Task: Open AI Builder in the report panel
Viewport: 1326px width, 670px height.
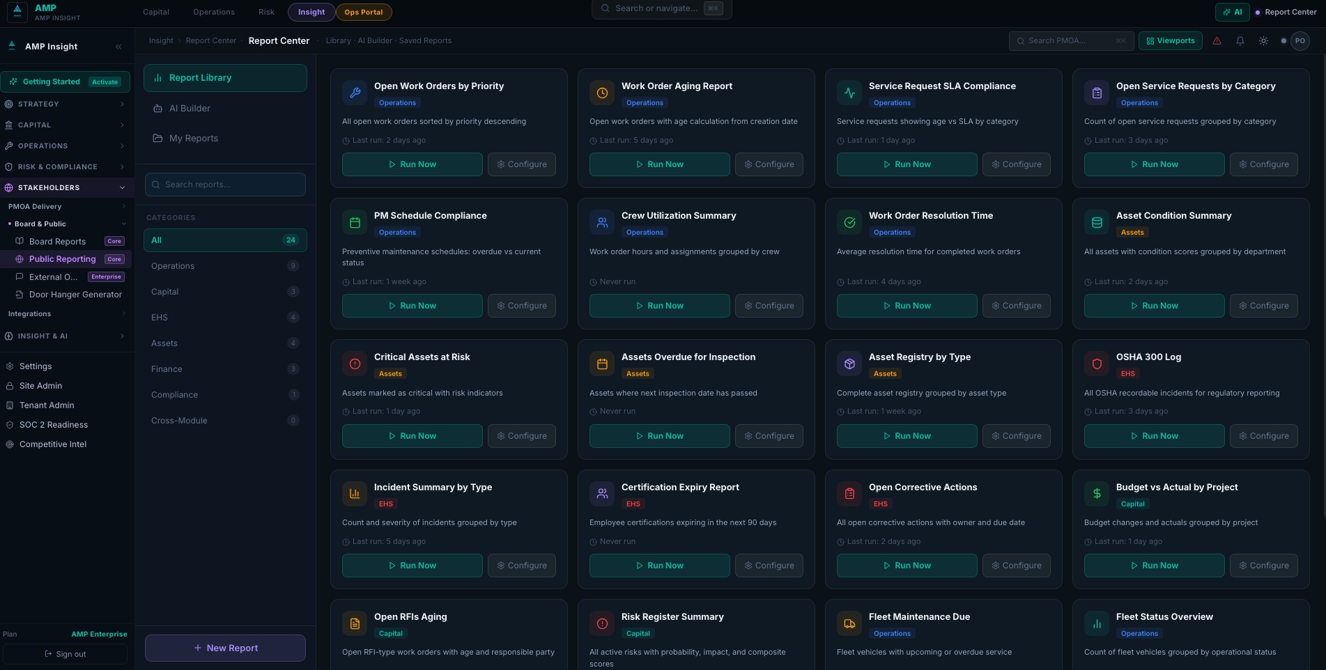Action: coord(225,109)
